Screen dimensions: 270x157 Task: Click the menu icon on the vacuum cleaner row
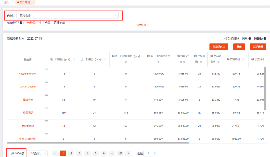47,69
